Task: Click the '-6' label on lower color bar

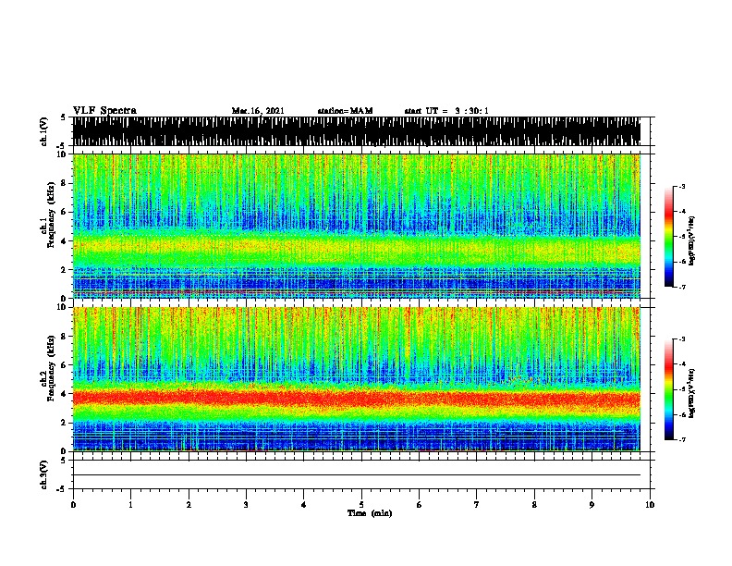Action: (682, 414)
